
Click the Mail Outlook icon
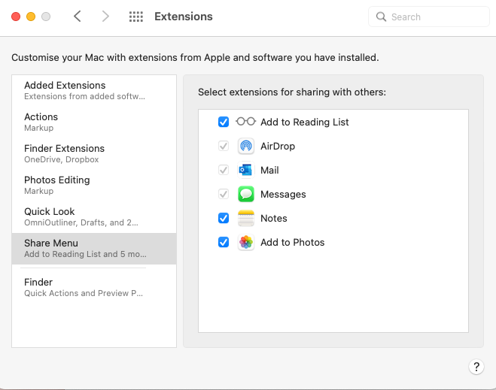coord(246,170)
